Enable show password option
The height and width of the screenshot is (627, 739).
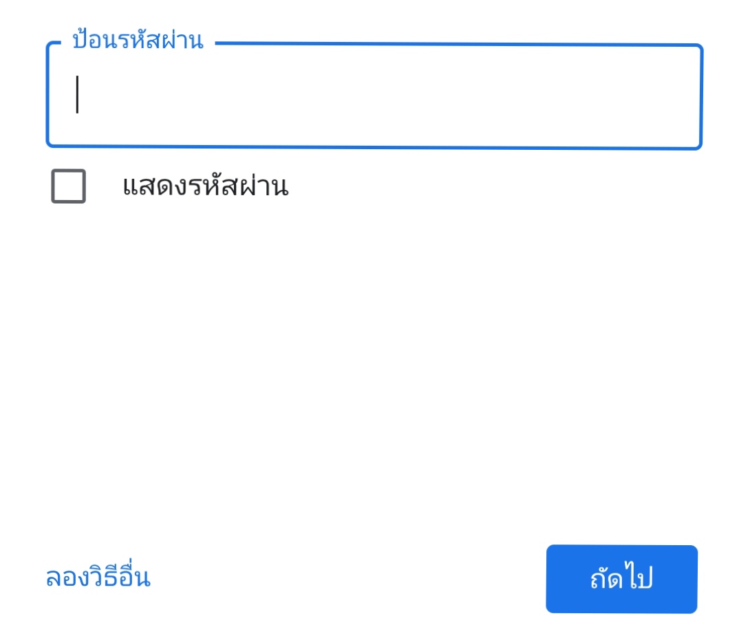[68, 186]
